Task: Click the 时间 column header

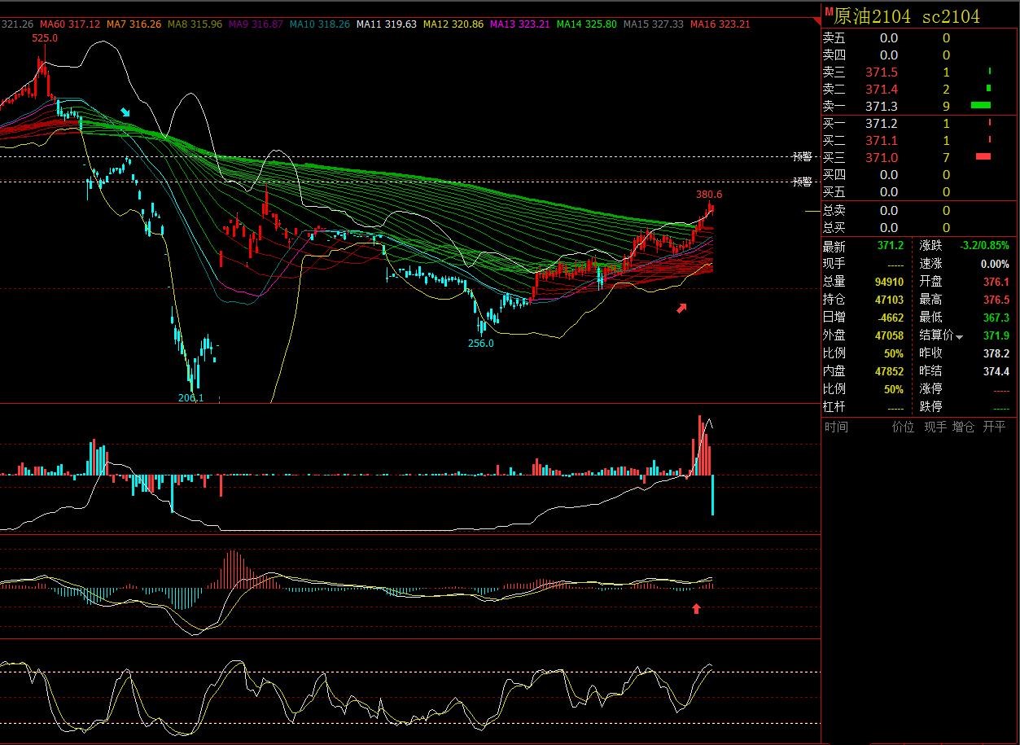Action: pyautogui.click(x=836, y=427)
